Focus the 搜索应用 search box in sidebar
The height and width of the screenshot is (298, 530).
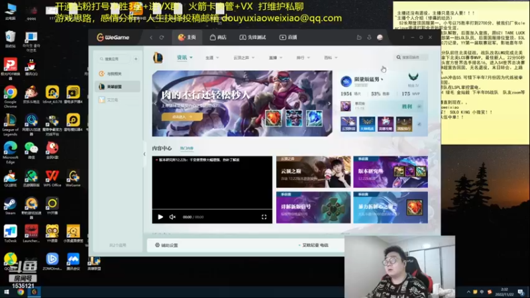[114, 59]
